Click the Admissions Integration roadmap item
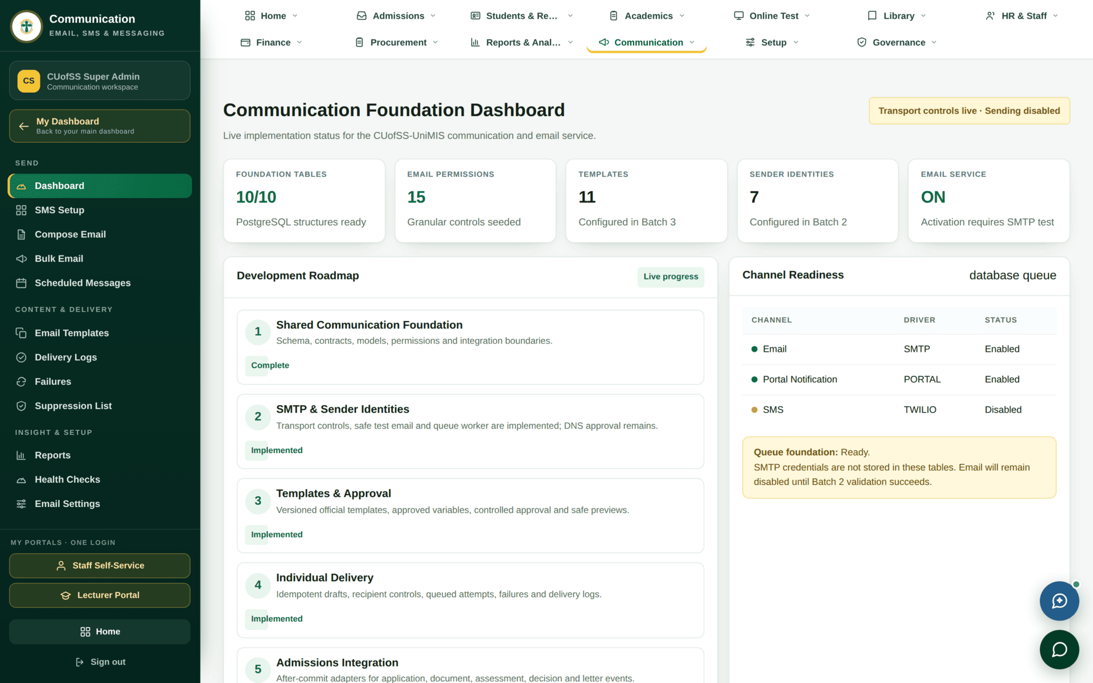The image size is (1093, 683). (470, 665)
